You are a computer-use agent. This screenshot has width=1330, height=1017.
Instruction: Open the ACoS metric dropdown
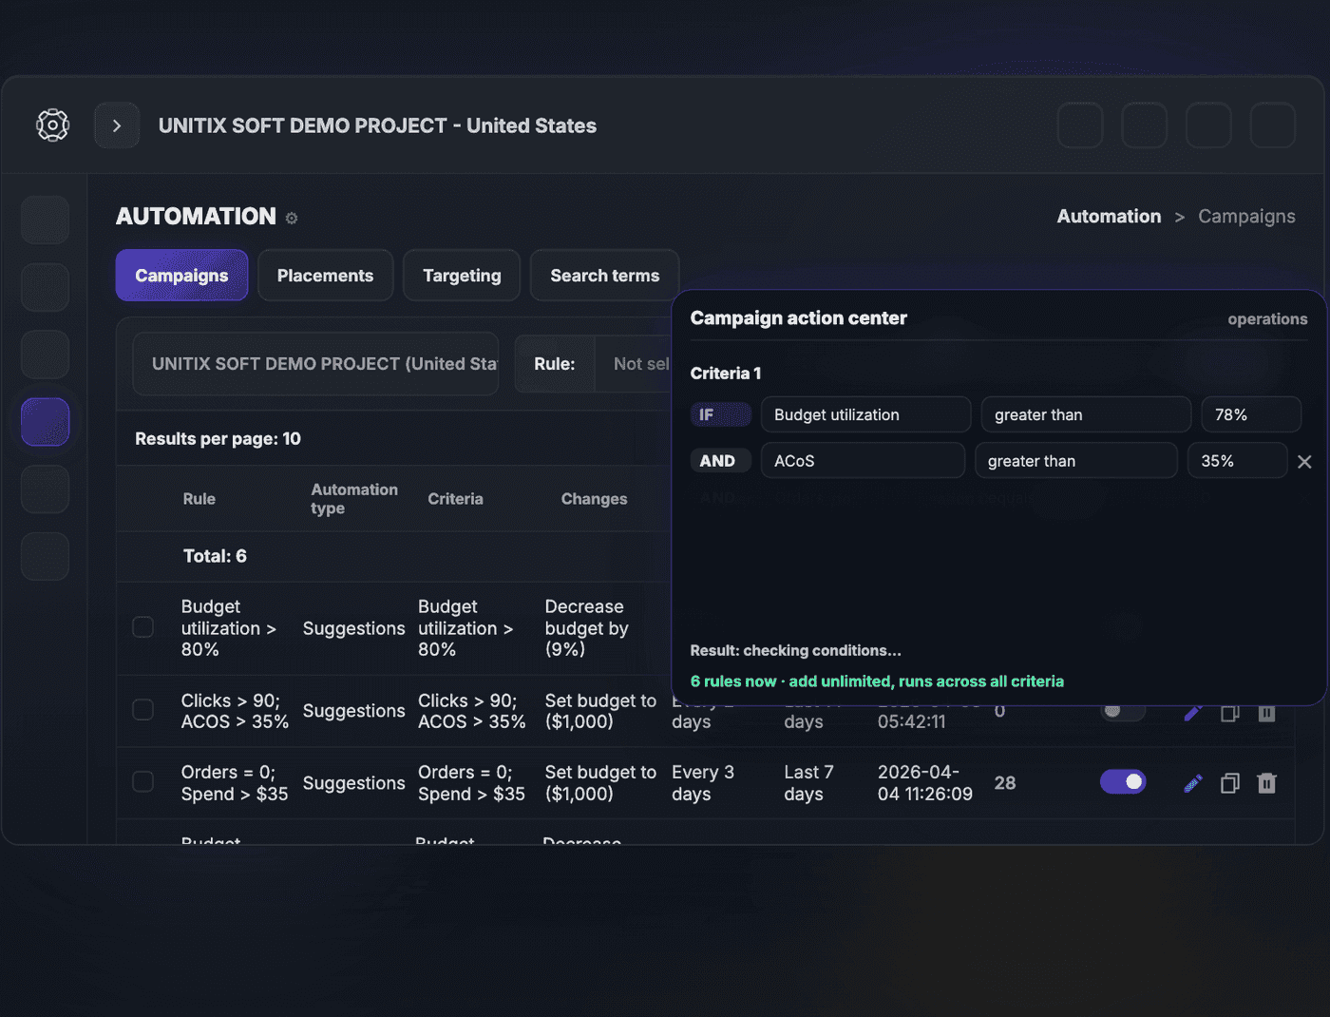(x=863, y=461)
